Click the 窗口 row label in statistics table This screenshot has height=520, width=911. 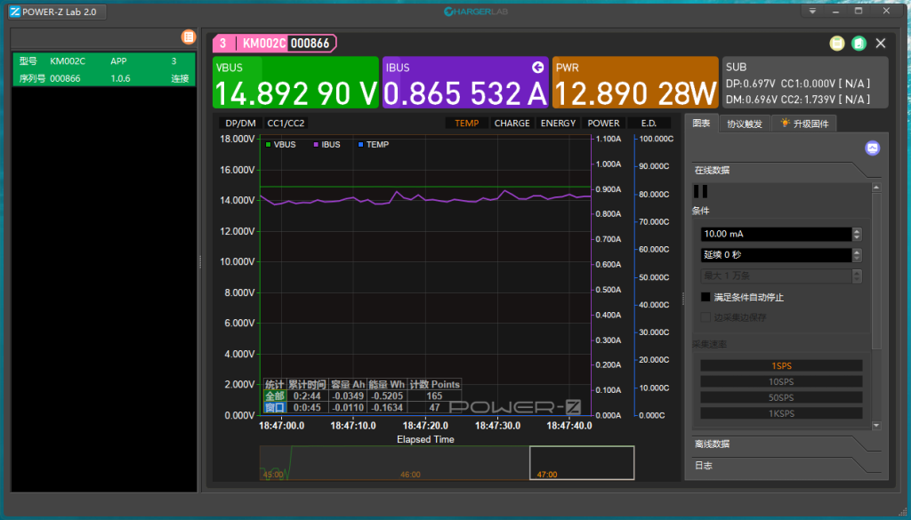click(x=274, y=407)
